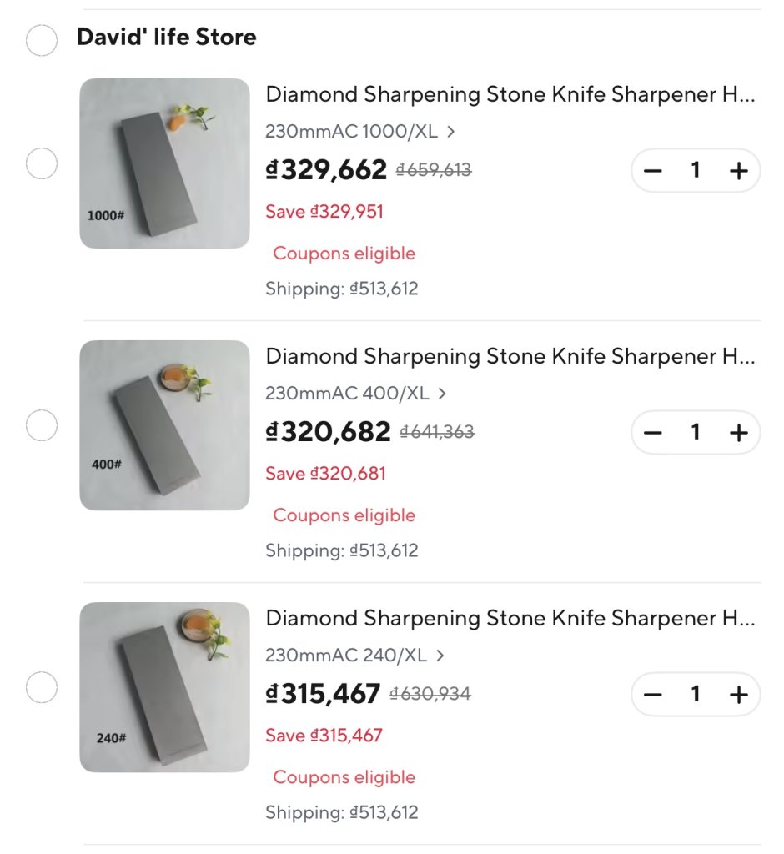Screen dimensions: 784x854
Task: Expand variant options 230mmAC 1000/XL
Action: [x=360, y=131]
